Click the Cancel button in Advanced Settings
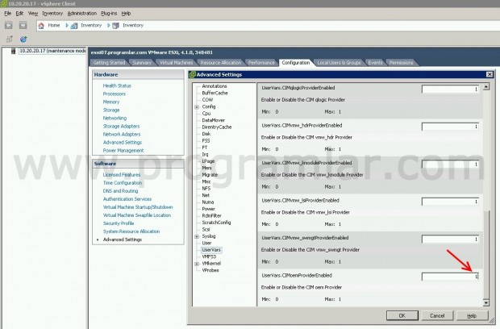Image resolution: width=500 pixels, height=329 pixels. point(437,315)
